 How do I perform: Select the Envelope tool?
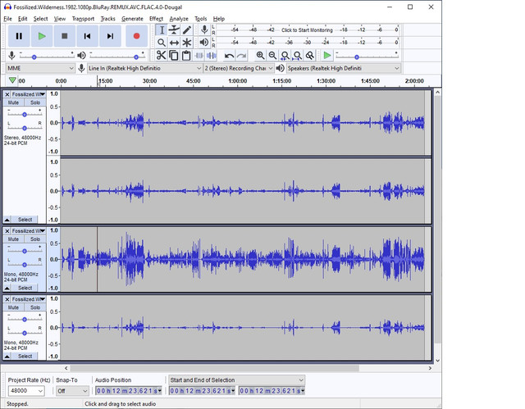(174, 30)
